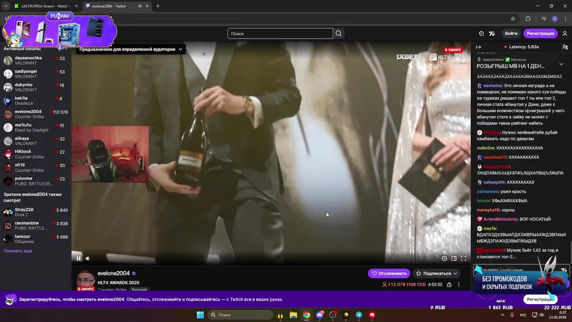Click Показать еще link

18,251
